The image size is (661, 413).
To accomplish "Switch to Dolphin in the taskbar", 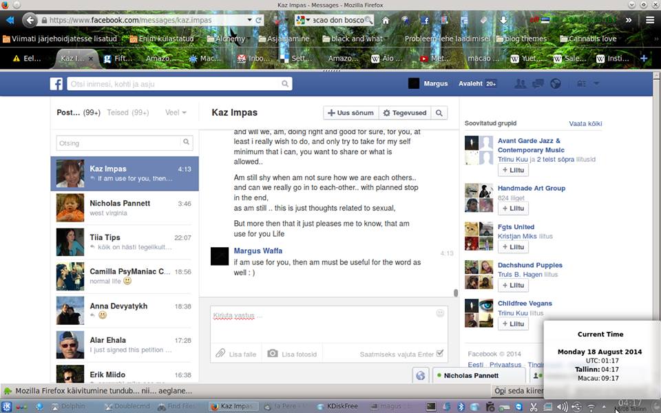I will (68, 406).
